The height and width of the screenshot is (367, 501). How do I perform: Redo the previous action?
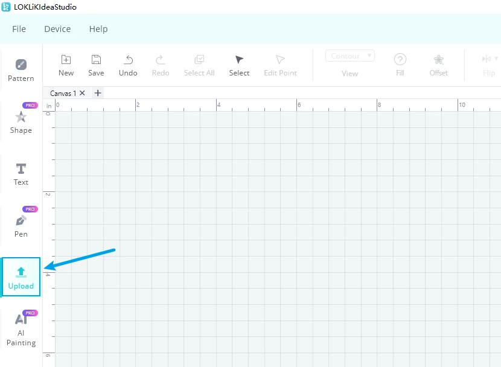(x=161, y=65)
